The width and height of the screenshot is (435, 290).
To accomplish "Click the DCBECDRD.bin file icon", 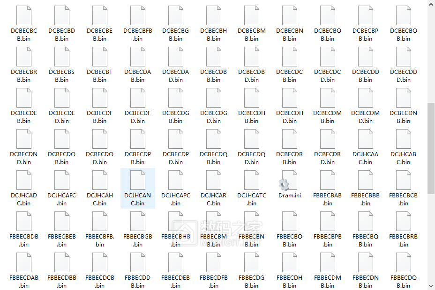I will [x=328, y=139].
